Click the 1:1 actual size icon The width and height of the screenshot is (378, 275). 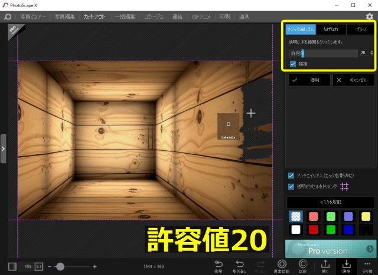pos(38,266)
